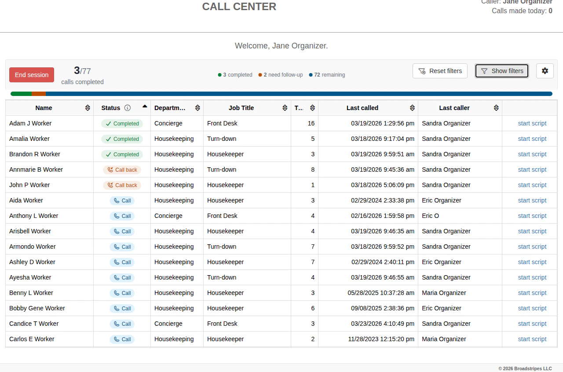Click the calls completed progress bar
Viewport: 563px width, 372px height.
click(x=281, y=93)
